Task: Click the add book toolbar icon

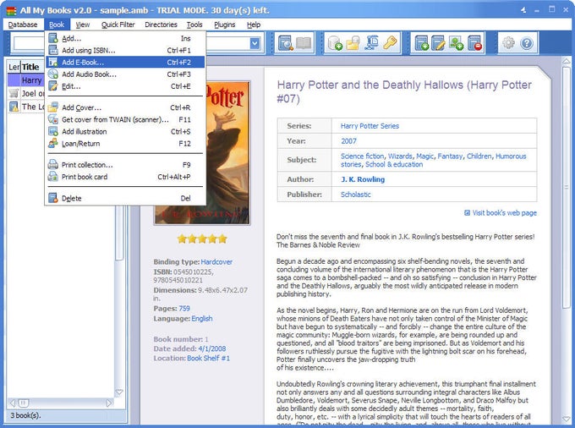Action: pos(421,43)
